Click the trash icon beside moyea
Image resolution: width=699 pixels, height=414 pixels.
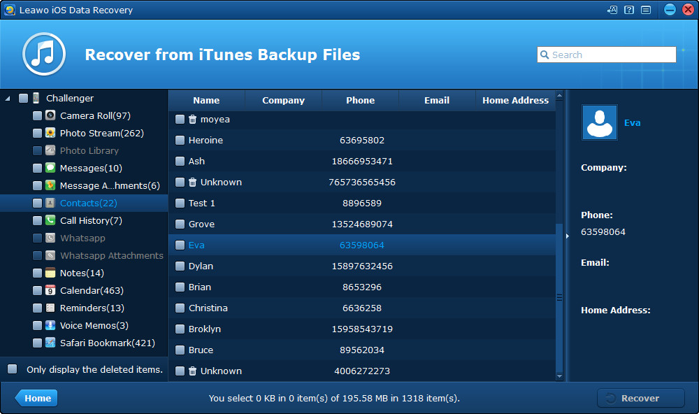point(193,120)
